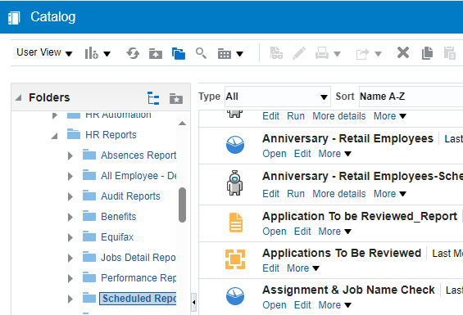
Task: Click the Up folder icon
Action: point(156,53)
